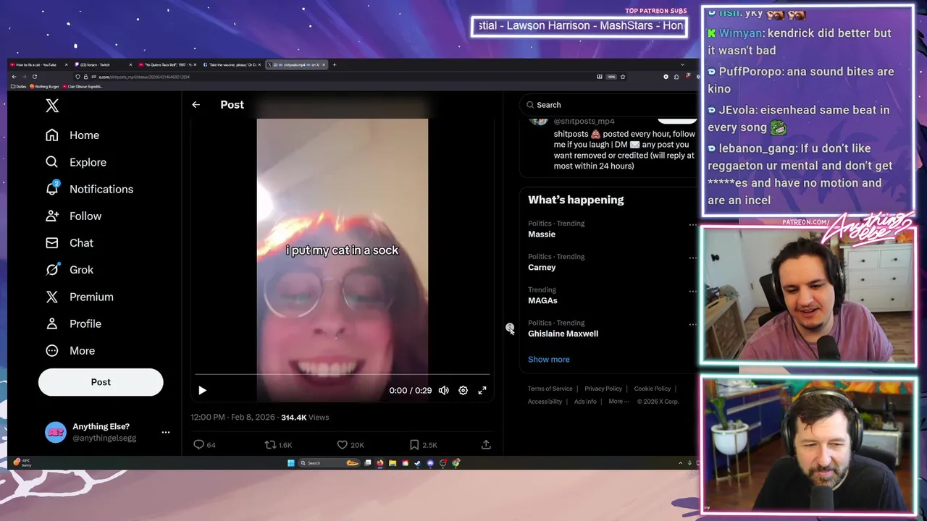The width and height of the screenshot is (927, 521).
Task: Click the repost icon showing 1.6K
Action: (x=270, y=444)
